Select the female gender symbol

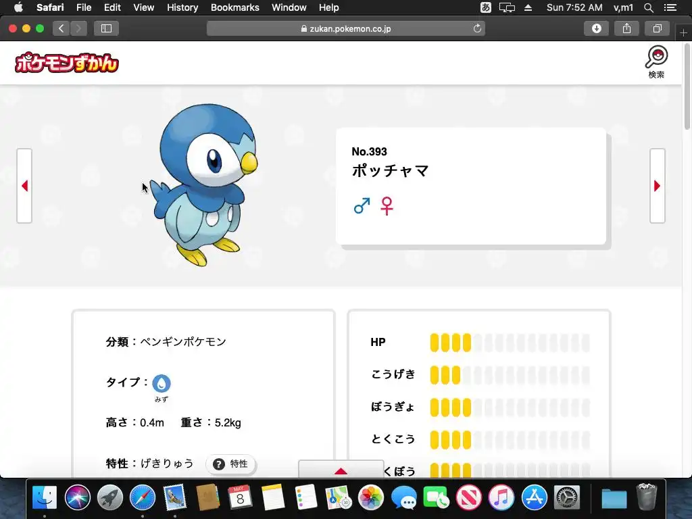[x=387, y=206]
